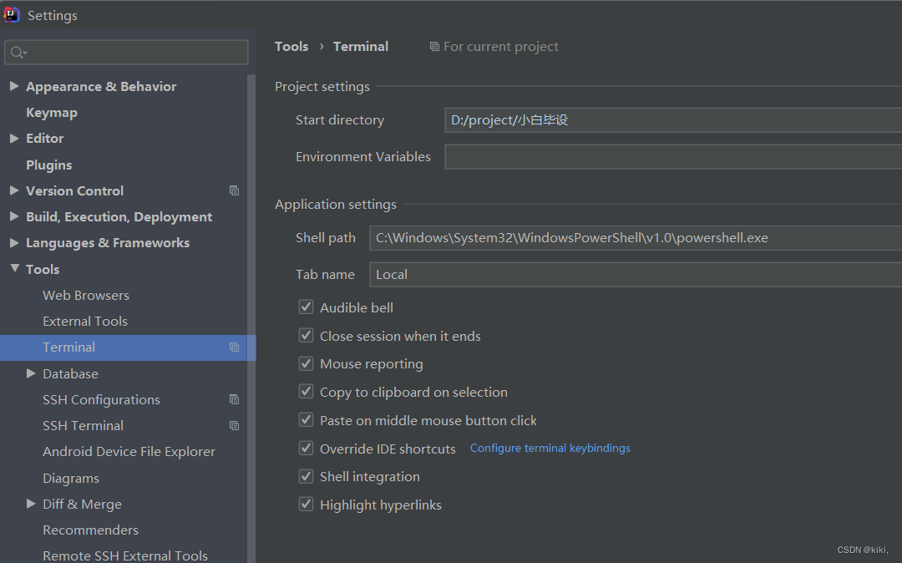Toggle the Shell integration checkbox
Screen dimensions: 902x563
[x=306, y=476]
